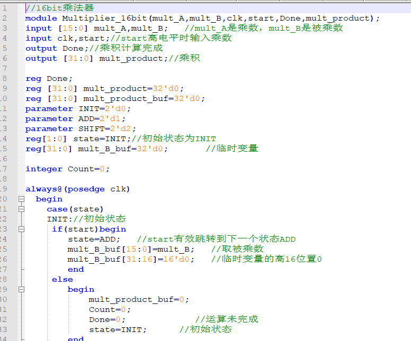This screenshot has height=341, width=411.
Task: Click the margin number for the integer Count line
Action: point(4,169)
